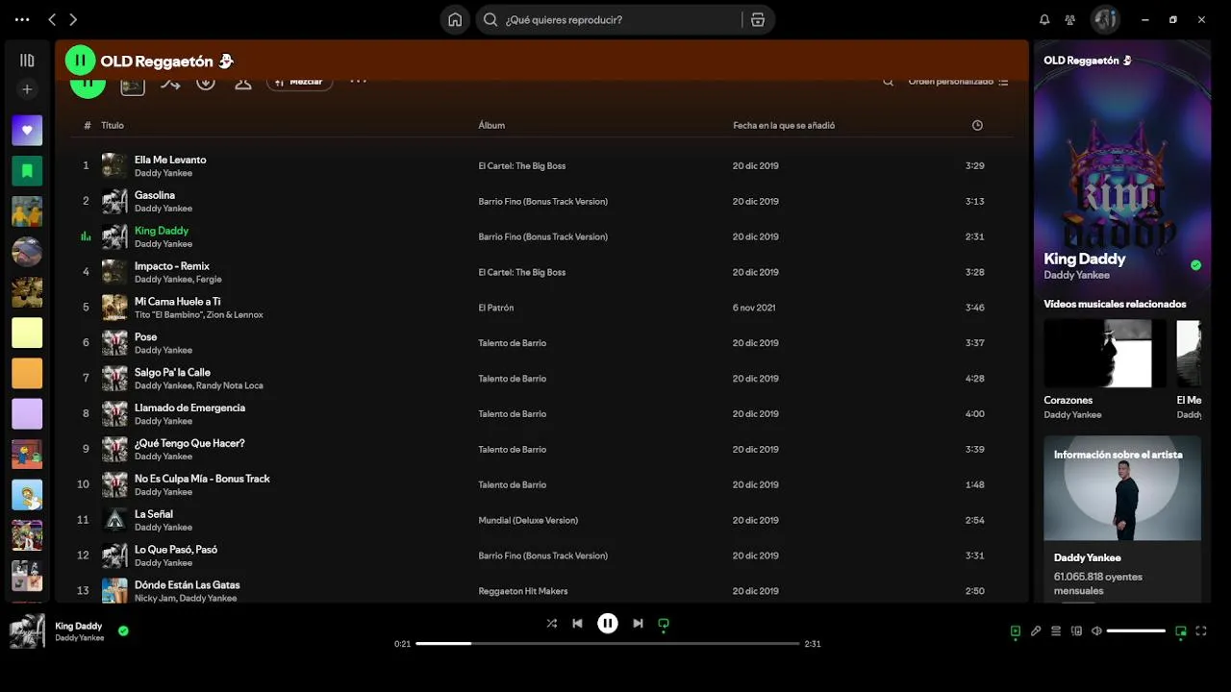
Task: Open the Your Library icon in sidebar
Action: click(27, 61)
